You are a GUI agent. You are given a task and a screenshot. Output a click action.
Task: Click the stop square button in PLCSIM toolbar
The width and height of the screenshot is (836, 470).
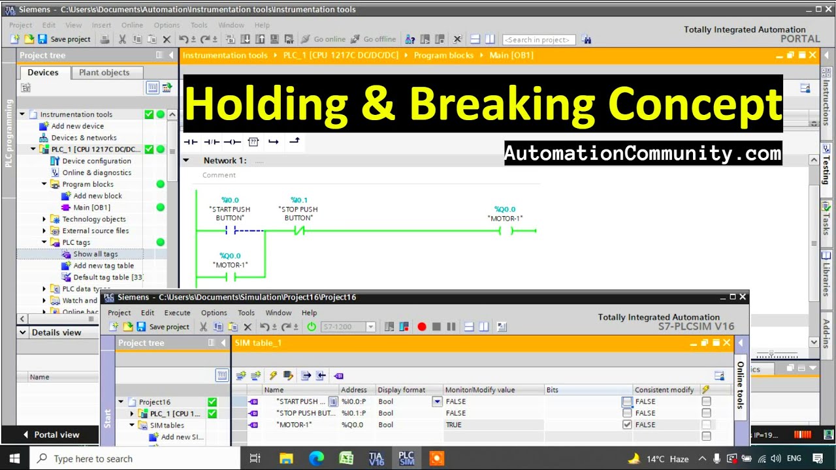[x=436, y=326]
